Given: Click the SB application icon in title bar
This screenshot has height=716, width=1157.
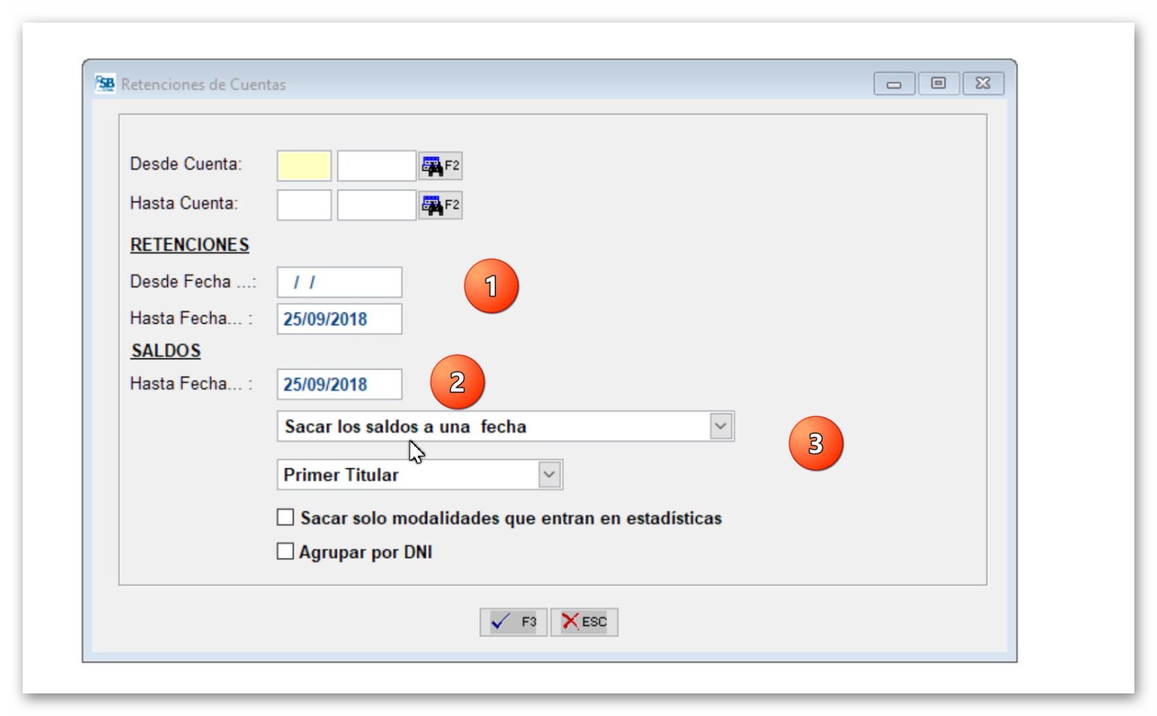Looking at the screenshot, I should click(105, 84).
